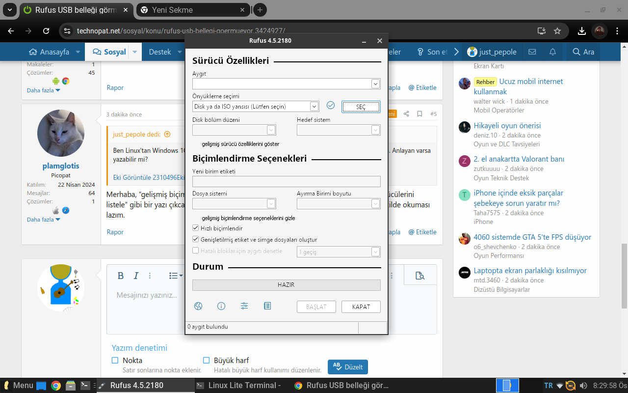
Task: Open the editor preview icon
Action: 420,276
